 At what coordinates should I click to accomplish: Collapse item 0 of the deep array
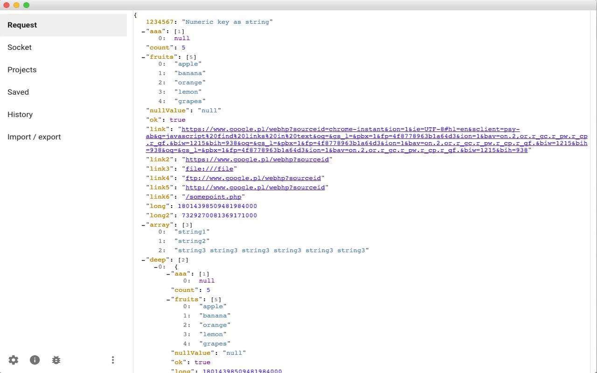[x=156, y=267]
